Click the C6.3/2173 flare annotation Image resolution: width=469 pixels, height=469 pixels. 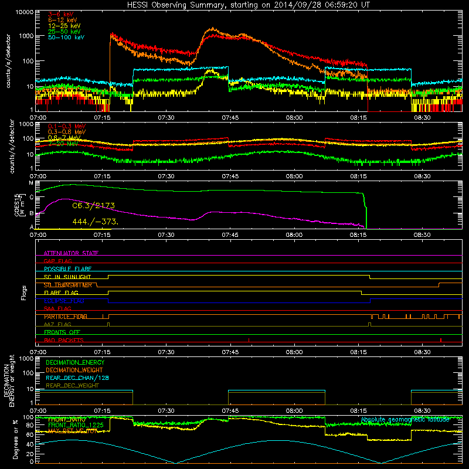(93, 206)
